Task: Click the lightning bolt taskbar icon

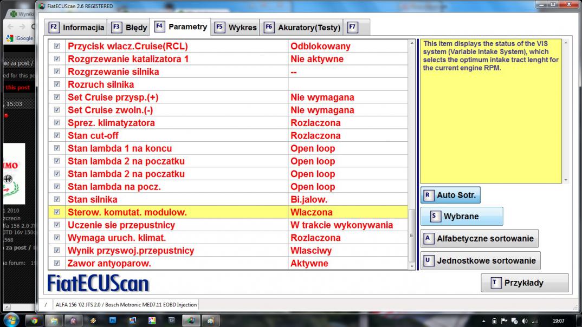Action: pos(93,321)
